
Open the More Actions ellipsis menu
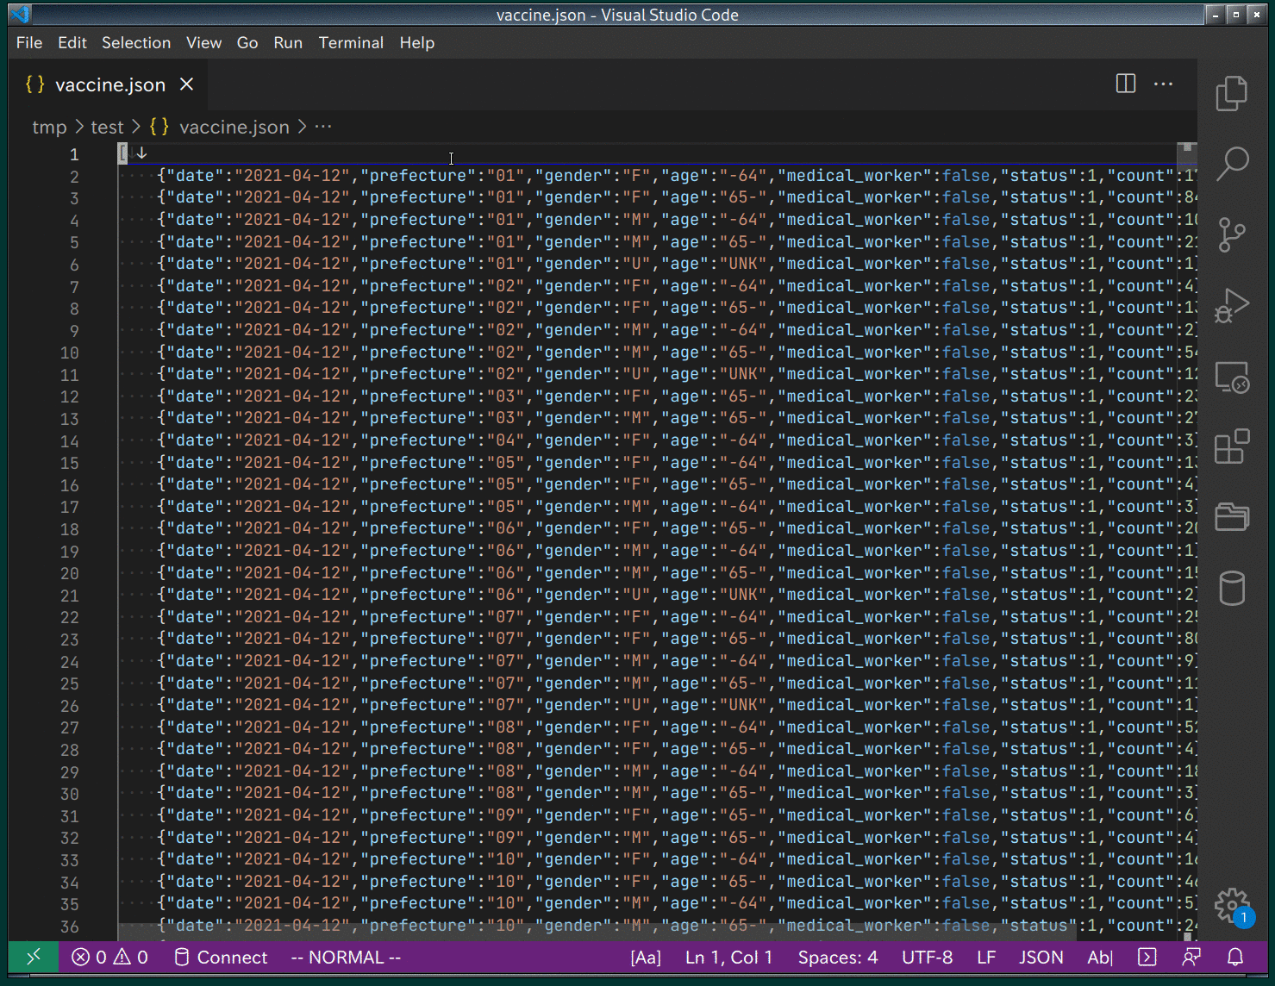coord(1163,84)
